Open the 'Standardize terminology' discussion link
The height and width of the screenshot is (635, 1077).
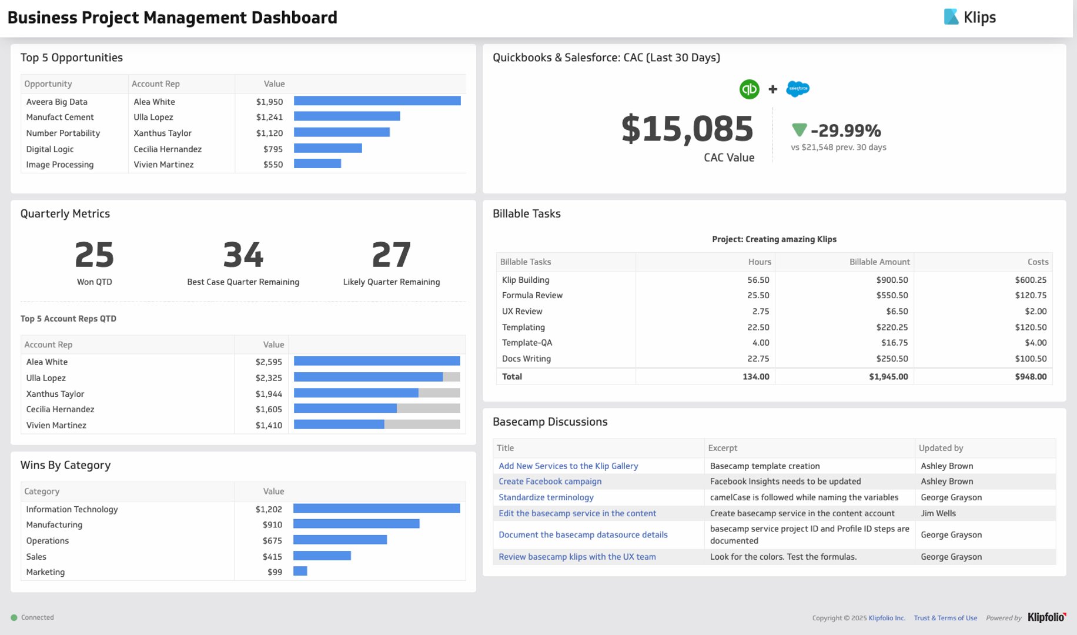[546, 497]
